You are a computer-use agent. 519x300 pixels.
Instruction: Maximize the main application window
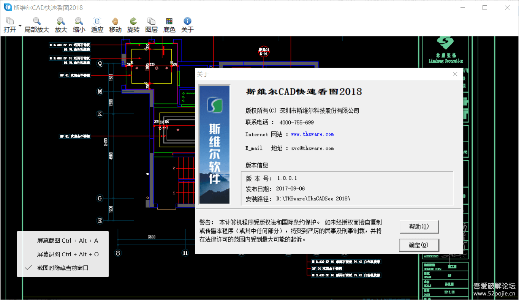pyautogui.click(x=485, y=8)
